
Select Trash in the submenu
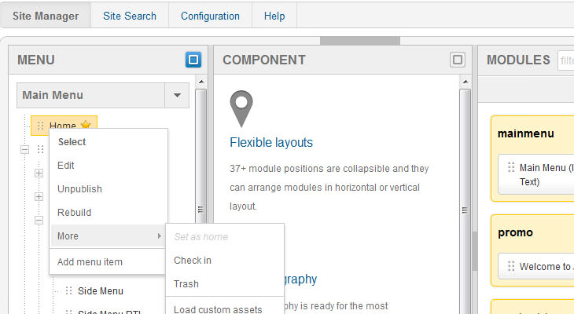[x=186, y=284]
